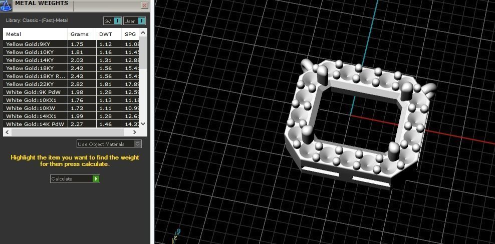Select the Yellow Gold:10KY row
The height and width of the screenshot is (244, 495).
71,52
